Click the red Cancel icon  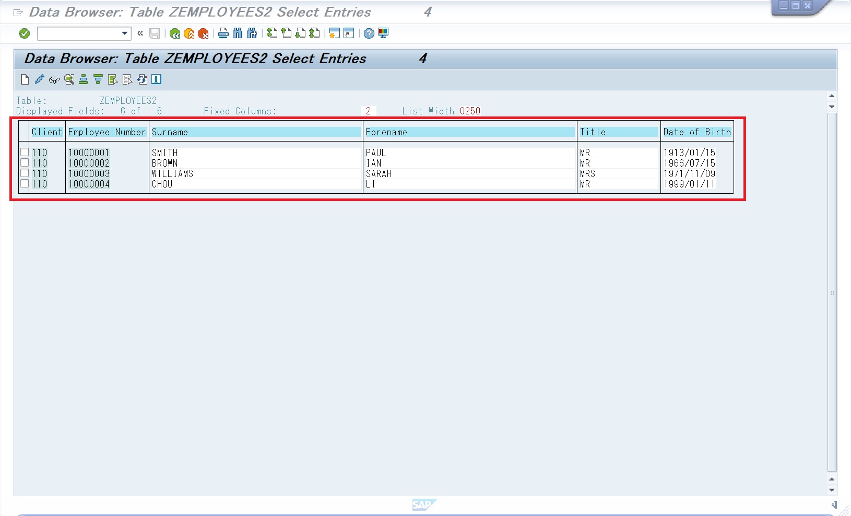coord(203,33)
